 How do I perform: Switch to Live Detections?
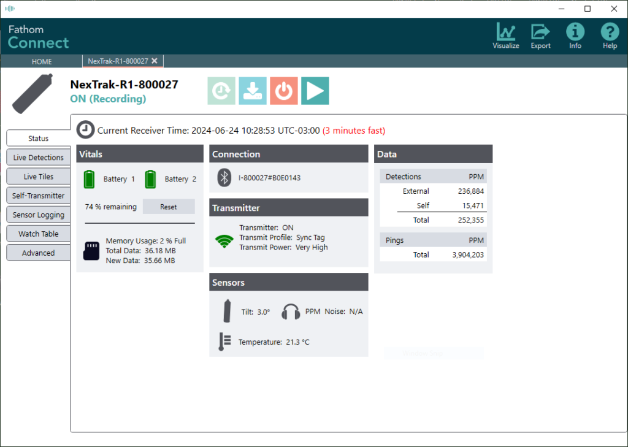tap(37, 157)
